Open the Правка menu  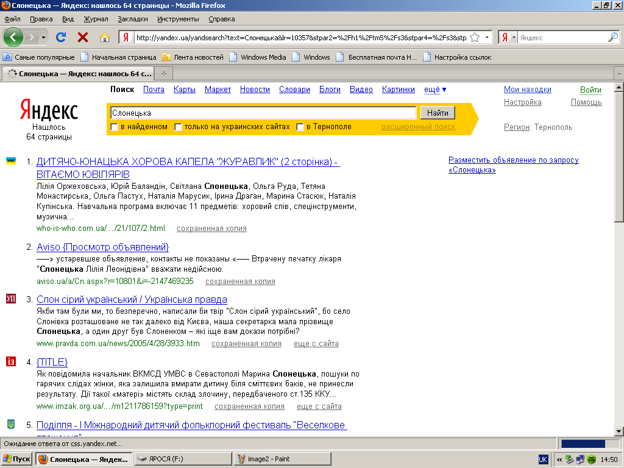pos(41,19)
